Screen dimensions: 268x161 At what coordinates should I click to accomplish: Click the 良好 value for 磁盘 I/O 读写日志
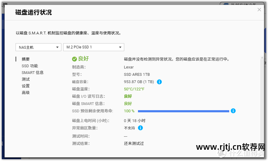[x=128, y=96]
